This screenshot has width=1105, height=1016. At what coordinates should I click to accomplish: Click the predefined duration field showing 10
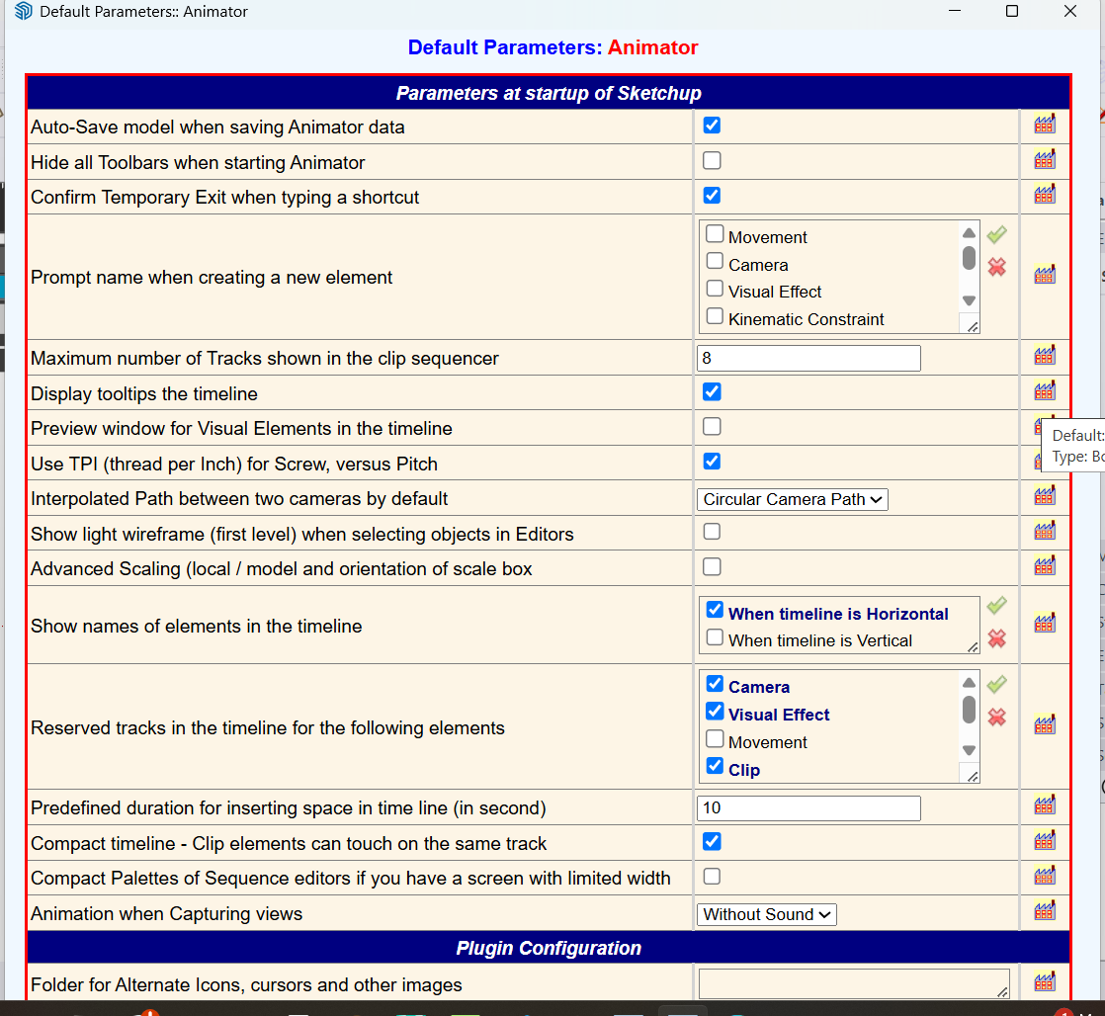pyautogui.click(x=808, y=807)
